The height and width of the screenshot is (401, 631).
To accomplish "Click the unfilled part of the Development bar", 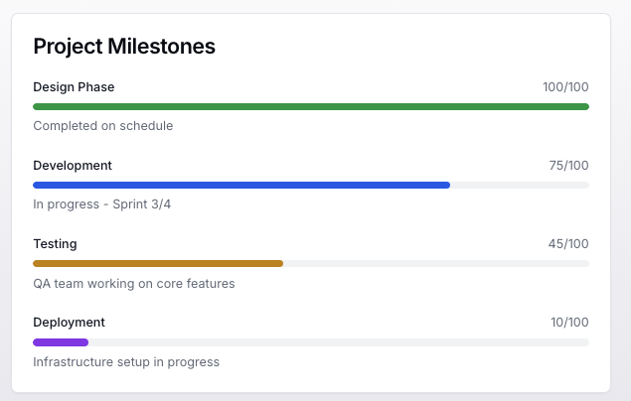I will (x=519, y=185).
